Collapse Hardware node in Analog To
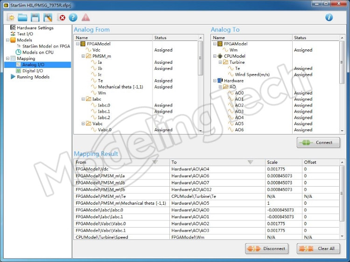Screen dimensions: 350x262 pos(215,81)
